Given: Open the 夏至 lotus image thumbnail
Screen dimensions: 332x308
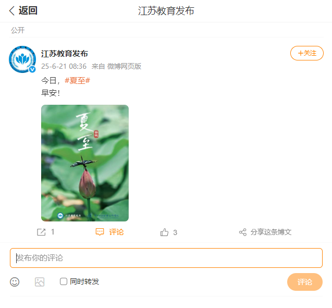Looking at the screenshot, I should click(x=85, y=163).
